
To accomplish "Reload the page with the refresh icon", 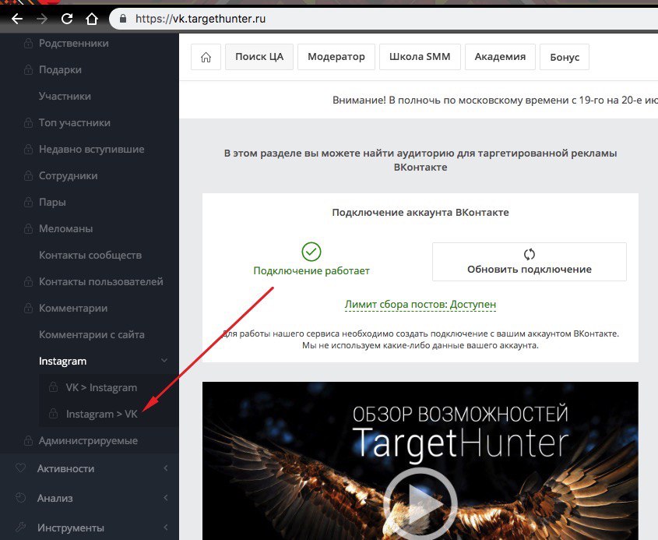I will click(67, 19).
